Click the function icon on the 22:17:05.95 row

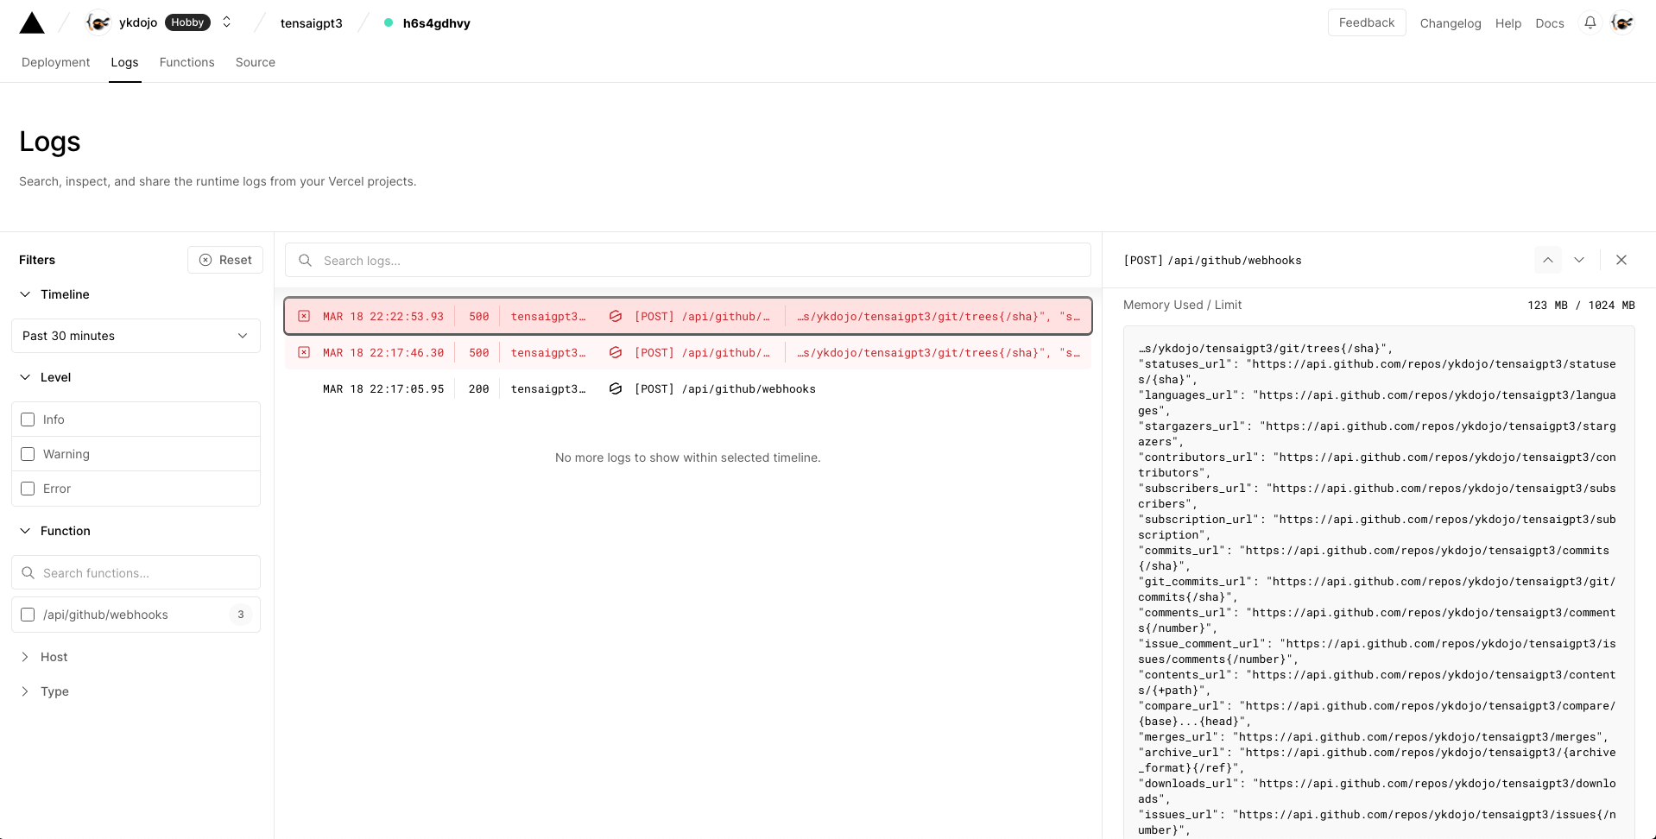616,388
